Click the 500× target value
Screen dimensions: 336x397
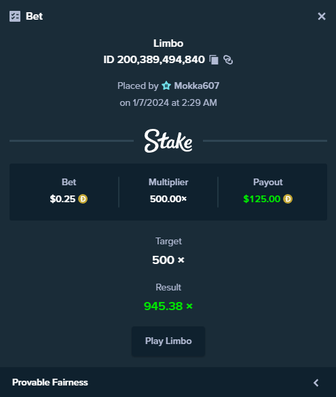[168, 260]
